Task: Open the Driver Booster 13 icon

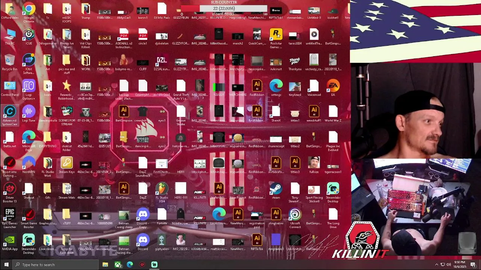Action: coord(10,193)
